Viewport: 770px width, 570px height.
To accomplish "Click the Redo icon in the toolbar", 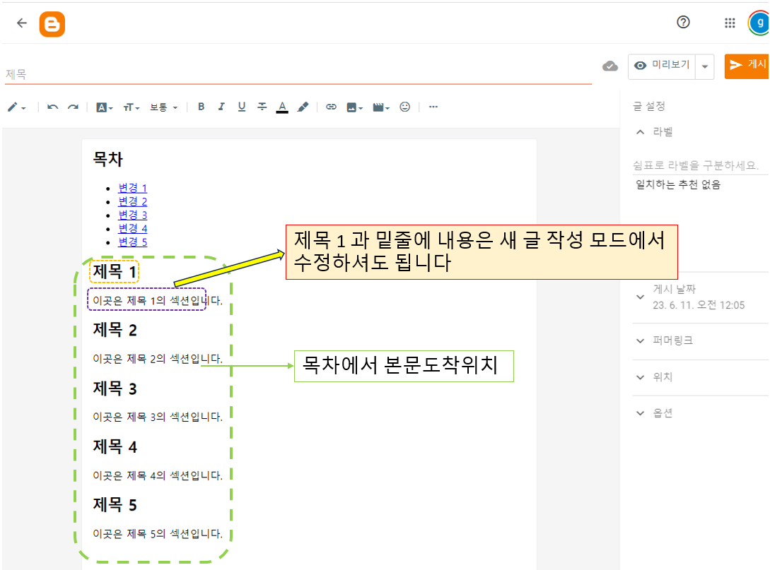I will 73,107.
